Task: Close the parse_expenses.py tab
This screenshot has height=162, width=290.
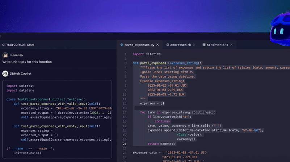Action: pyautogui.click(x=157, y=45)
